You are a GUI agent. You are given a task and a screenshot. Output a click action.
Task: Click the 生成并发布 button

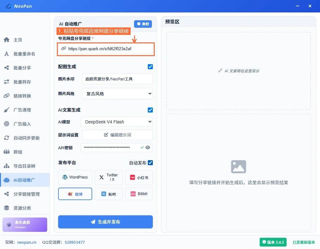pyautogui.click(x=106, y=222)
